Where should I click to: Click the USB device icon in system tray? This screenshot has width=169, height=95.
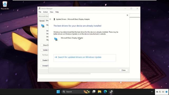[160, 92]
